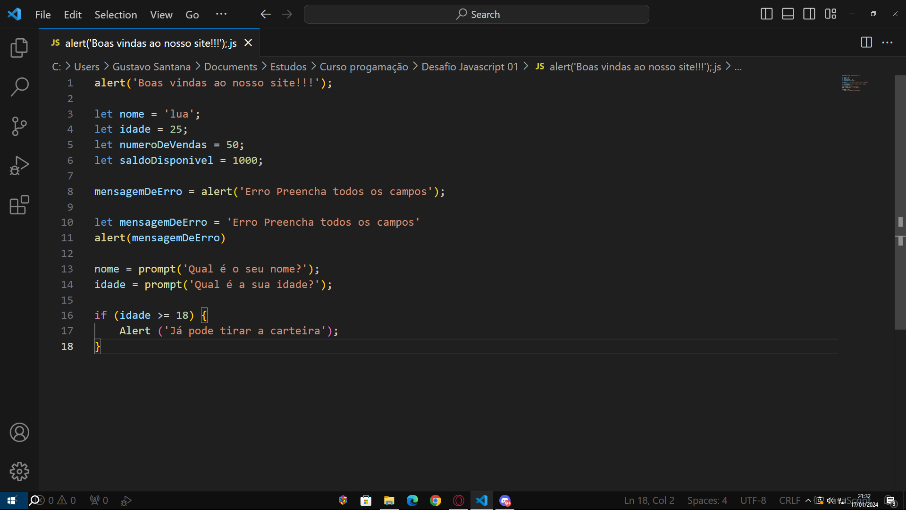Open the Accounts menu icon
The width and height of the screenshot is (906, 510).
pyautogui.click(x=19, y=433)
